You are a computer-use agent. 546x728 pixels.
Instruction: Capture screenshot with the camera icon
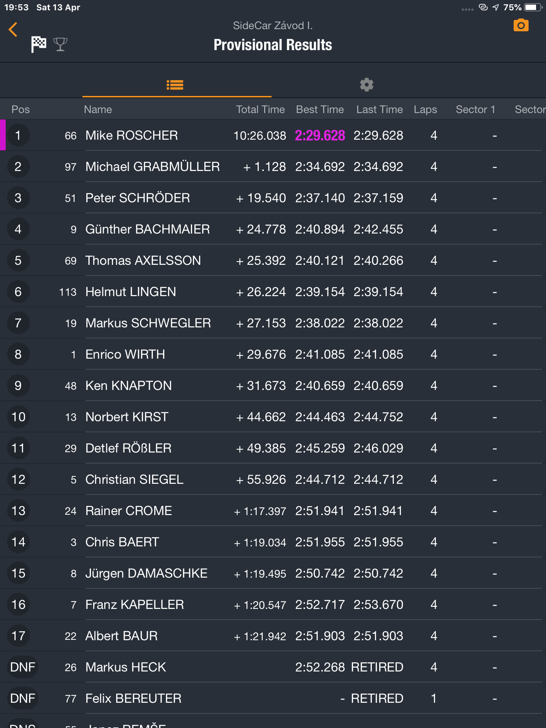pyautogui.click(x=521, y=25)
